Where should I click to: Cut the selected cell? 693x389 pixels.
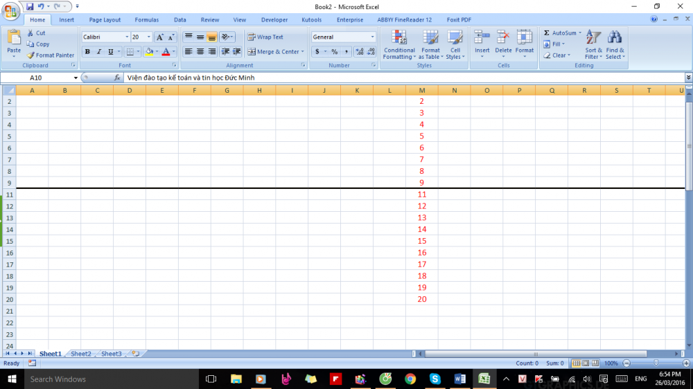coord(36,33)
